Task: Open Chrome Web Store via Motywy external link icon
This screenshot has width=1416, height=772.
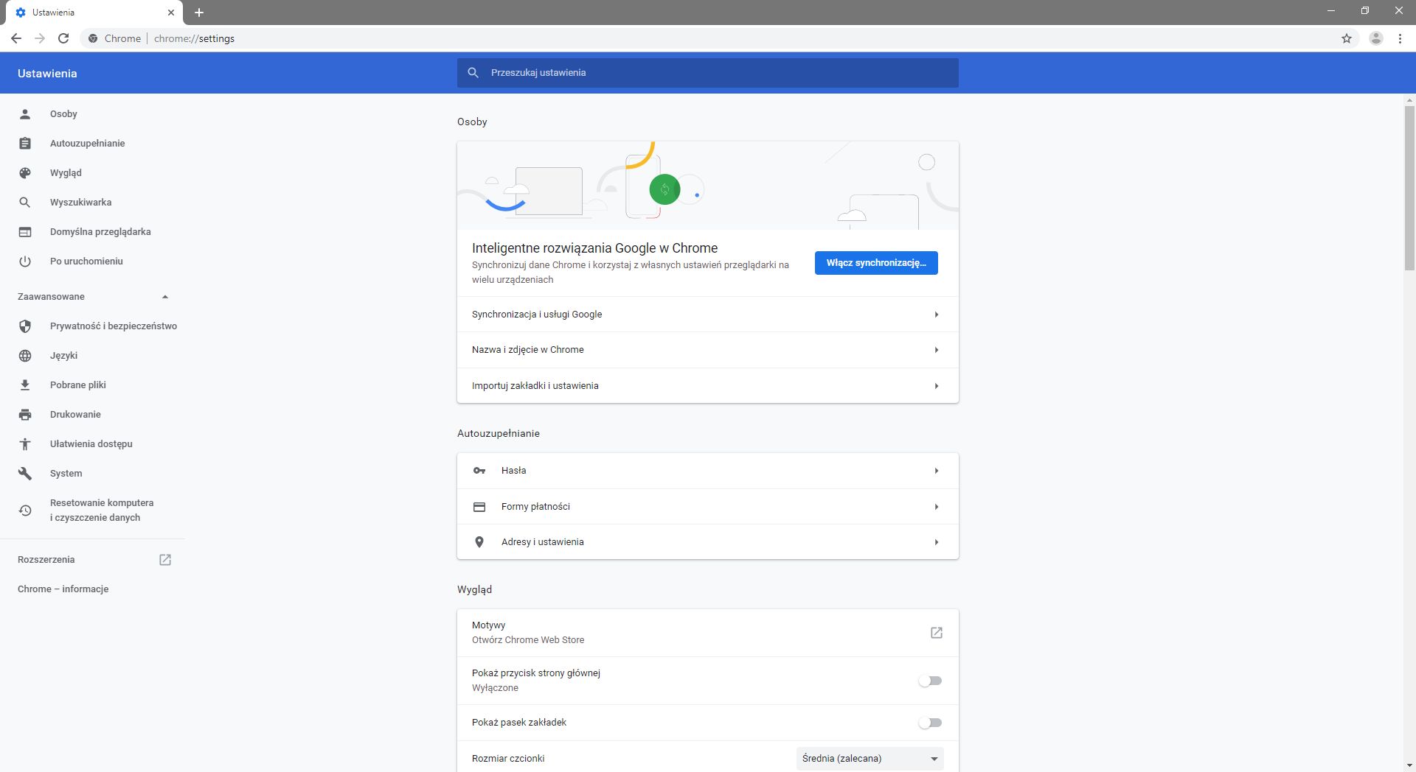Action: [x=936, y=632]
